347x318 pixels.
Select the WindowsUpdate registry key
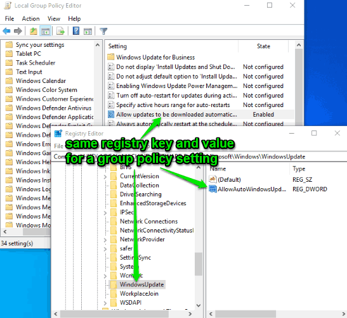point(141,284)
